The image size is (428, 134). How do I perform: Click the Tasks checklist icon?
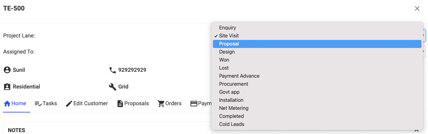click(x=38, y=104)
